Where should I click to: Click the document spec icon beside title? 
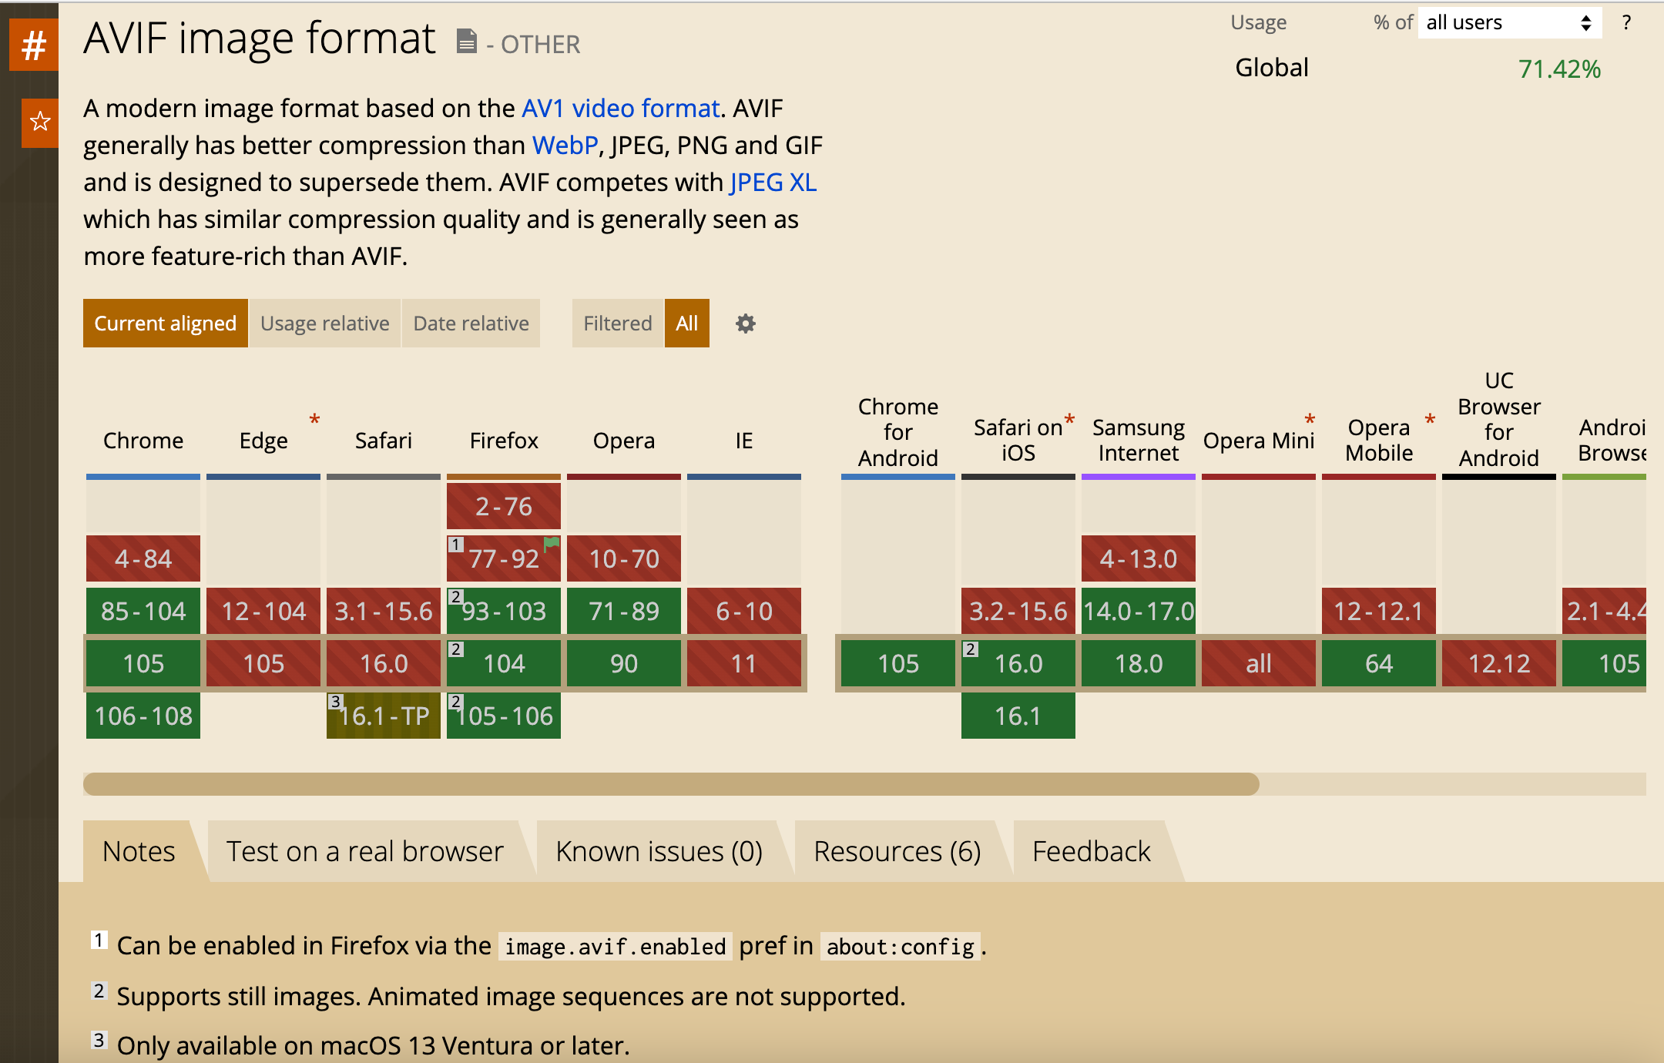[466, 41]
